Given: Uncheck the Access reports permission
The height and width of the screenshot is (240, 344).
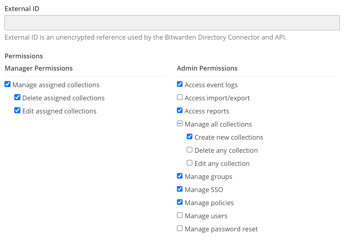Looking at the screenshot, I should tap(179, 110).
